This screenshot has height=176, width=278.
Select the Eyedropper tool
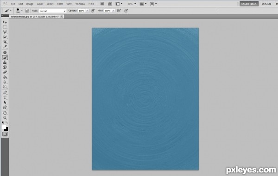(5, 47)
